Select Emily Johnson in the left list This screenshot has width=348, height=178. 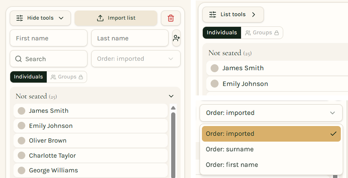[x=90, y=126]
